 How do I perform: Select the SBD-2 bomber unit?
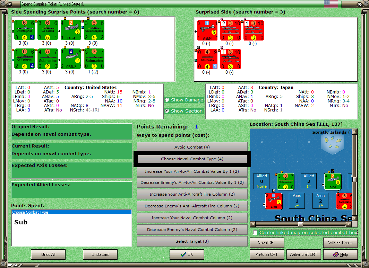click(x=71, y=59)
